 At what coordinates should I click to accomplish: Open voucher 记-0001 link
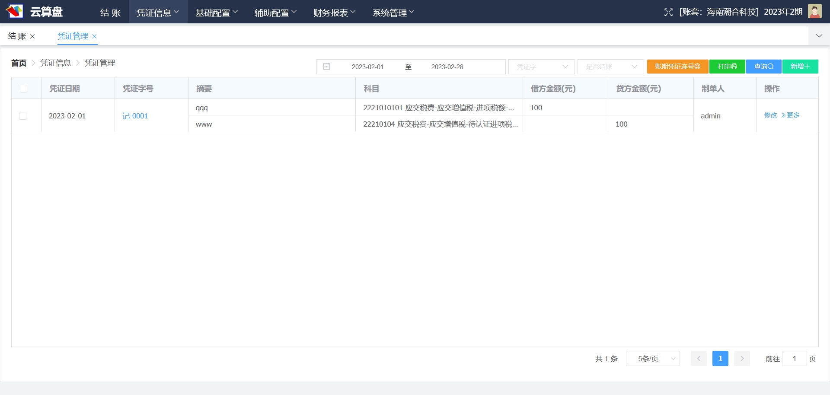click(135, 116)
